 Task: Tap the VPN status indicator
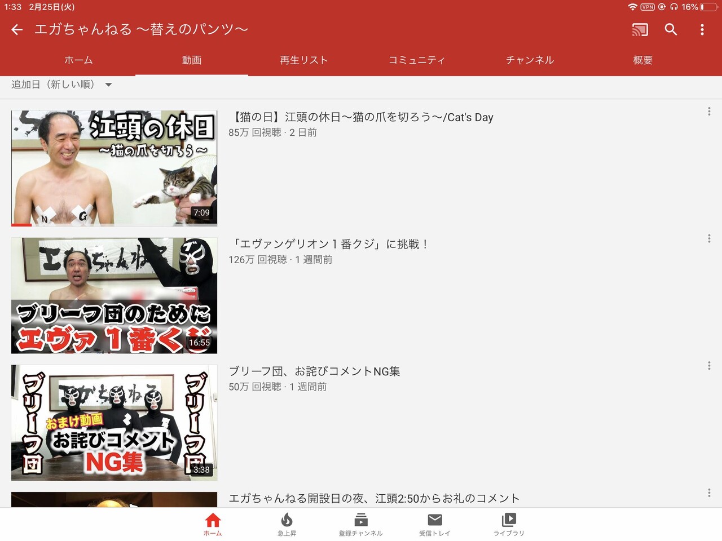(648, 7)
